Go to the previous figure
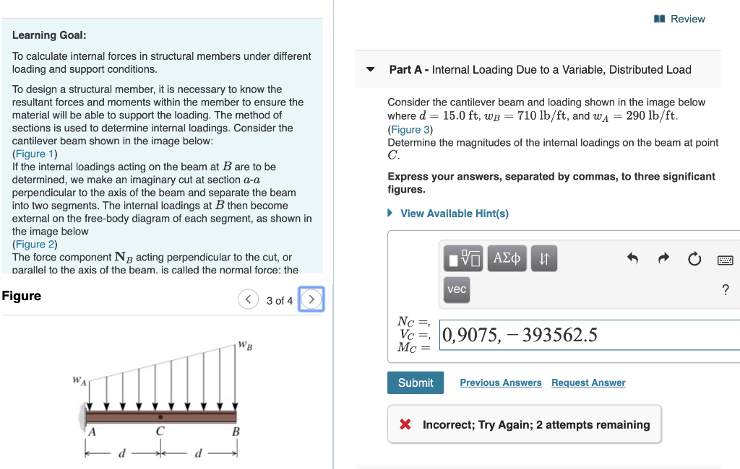 click(249, 299)
